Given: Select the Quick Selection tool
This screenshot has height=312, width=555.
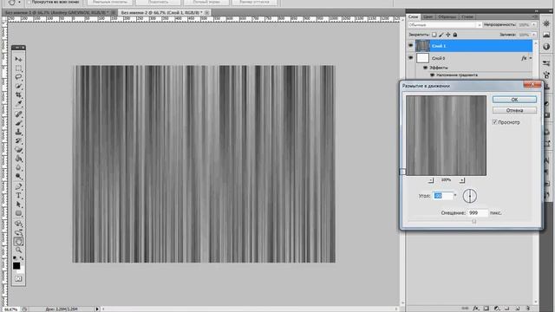Looking at the screenshot, I should point(18,86).
